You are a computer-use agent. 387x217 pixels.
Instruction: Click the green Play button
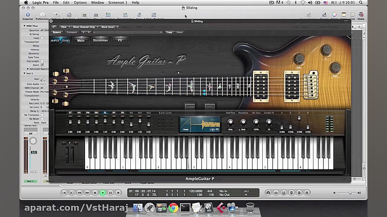(x=103, y=193)
